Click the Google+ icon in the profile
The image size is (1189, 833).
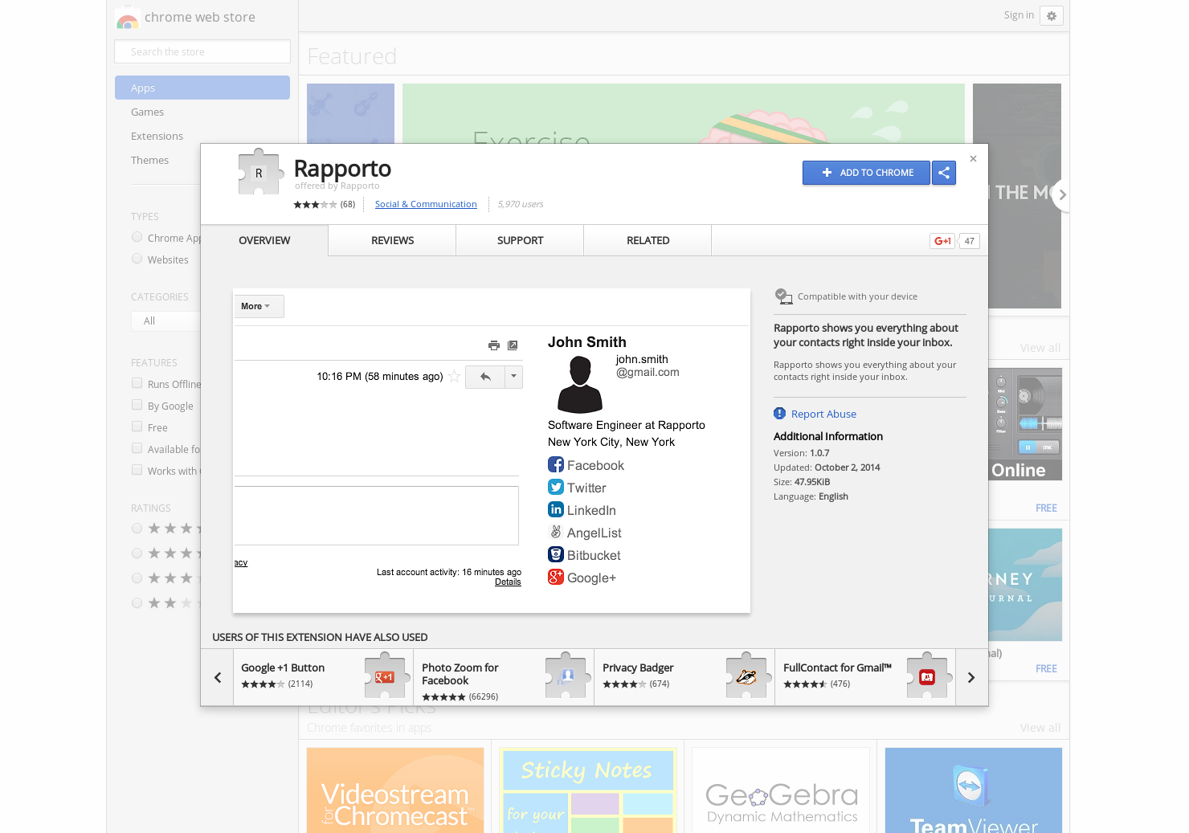point(556,577)
